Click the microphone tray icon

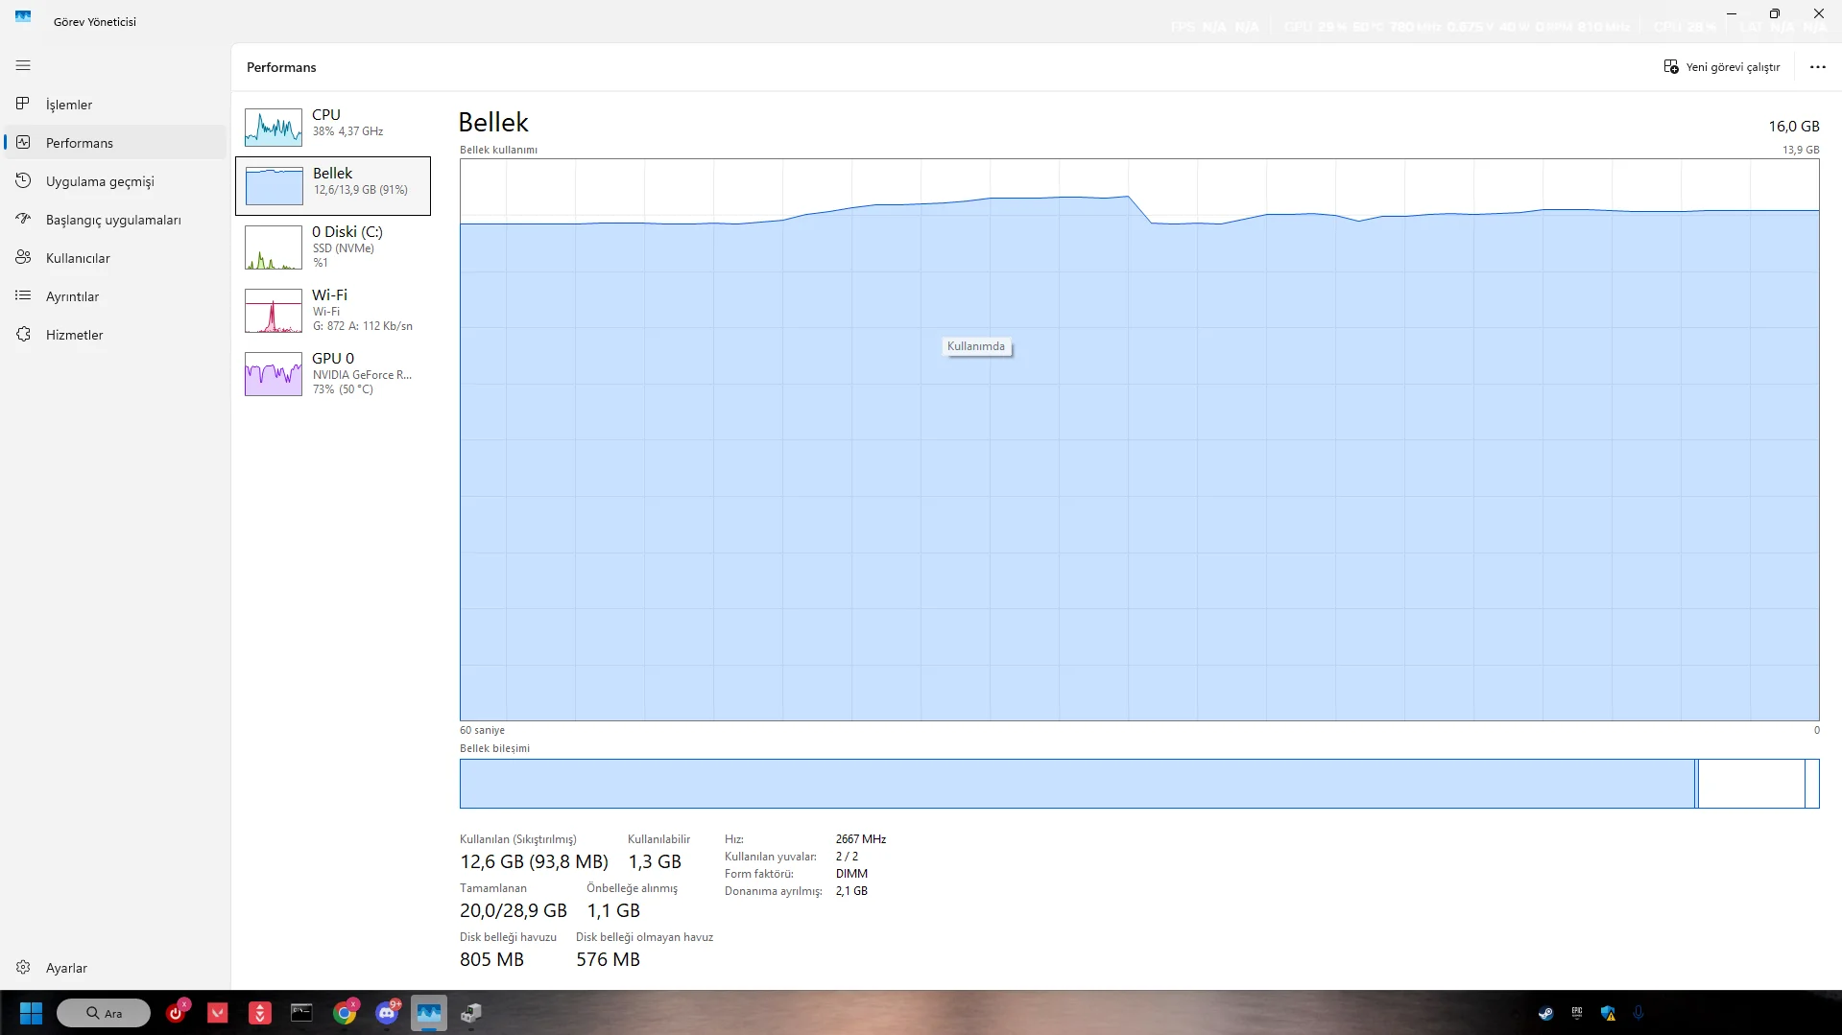point(1639,1013)
